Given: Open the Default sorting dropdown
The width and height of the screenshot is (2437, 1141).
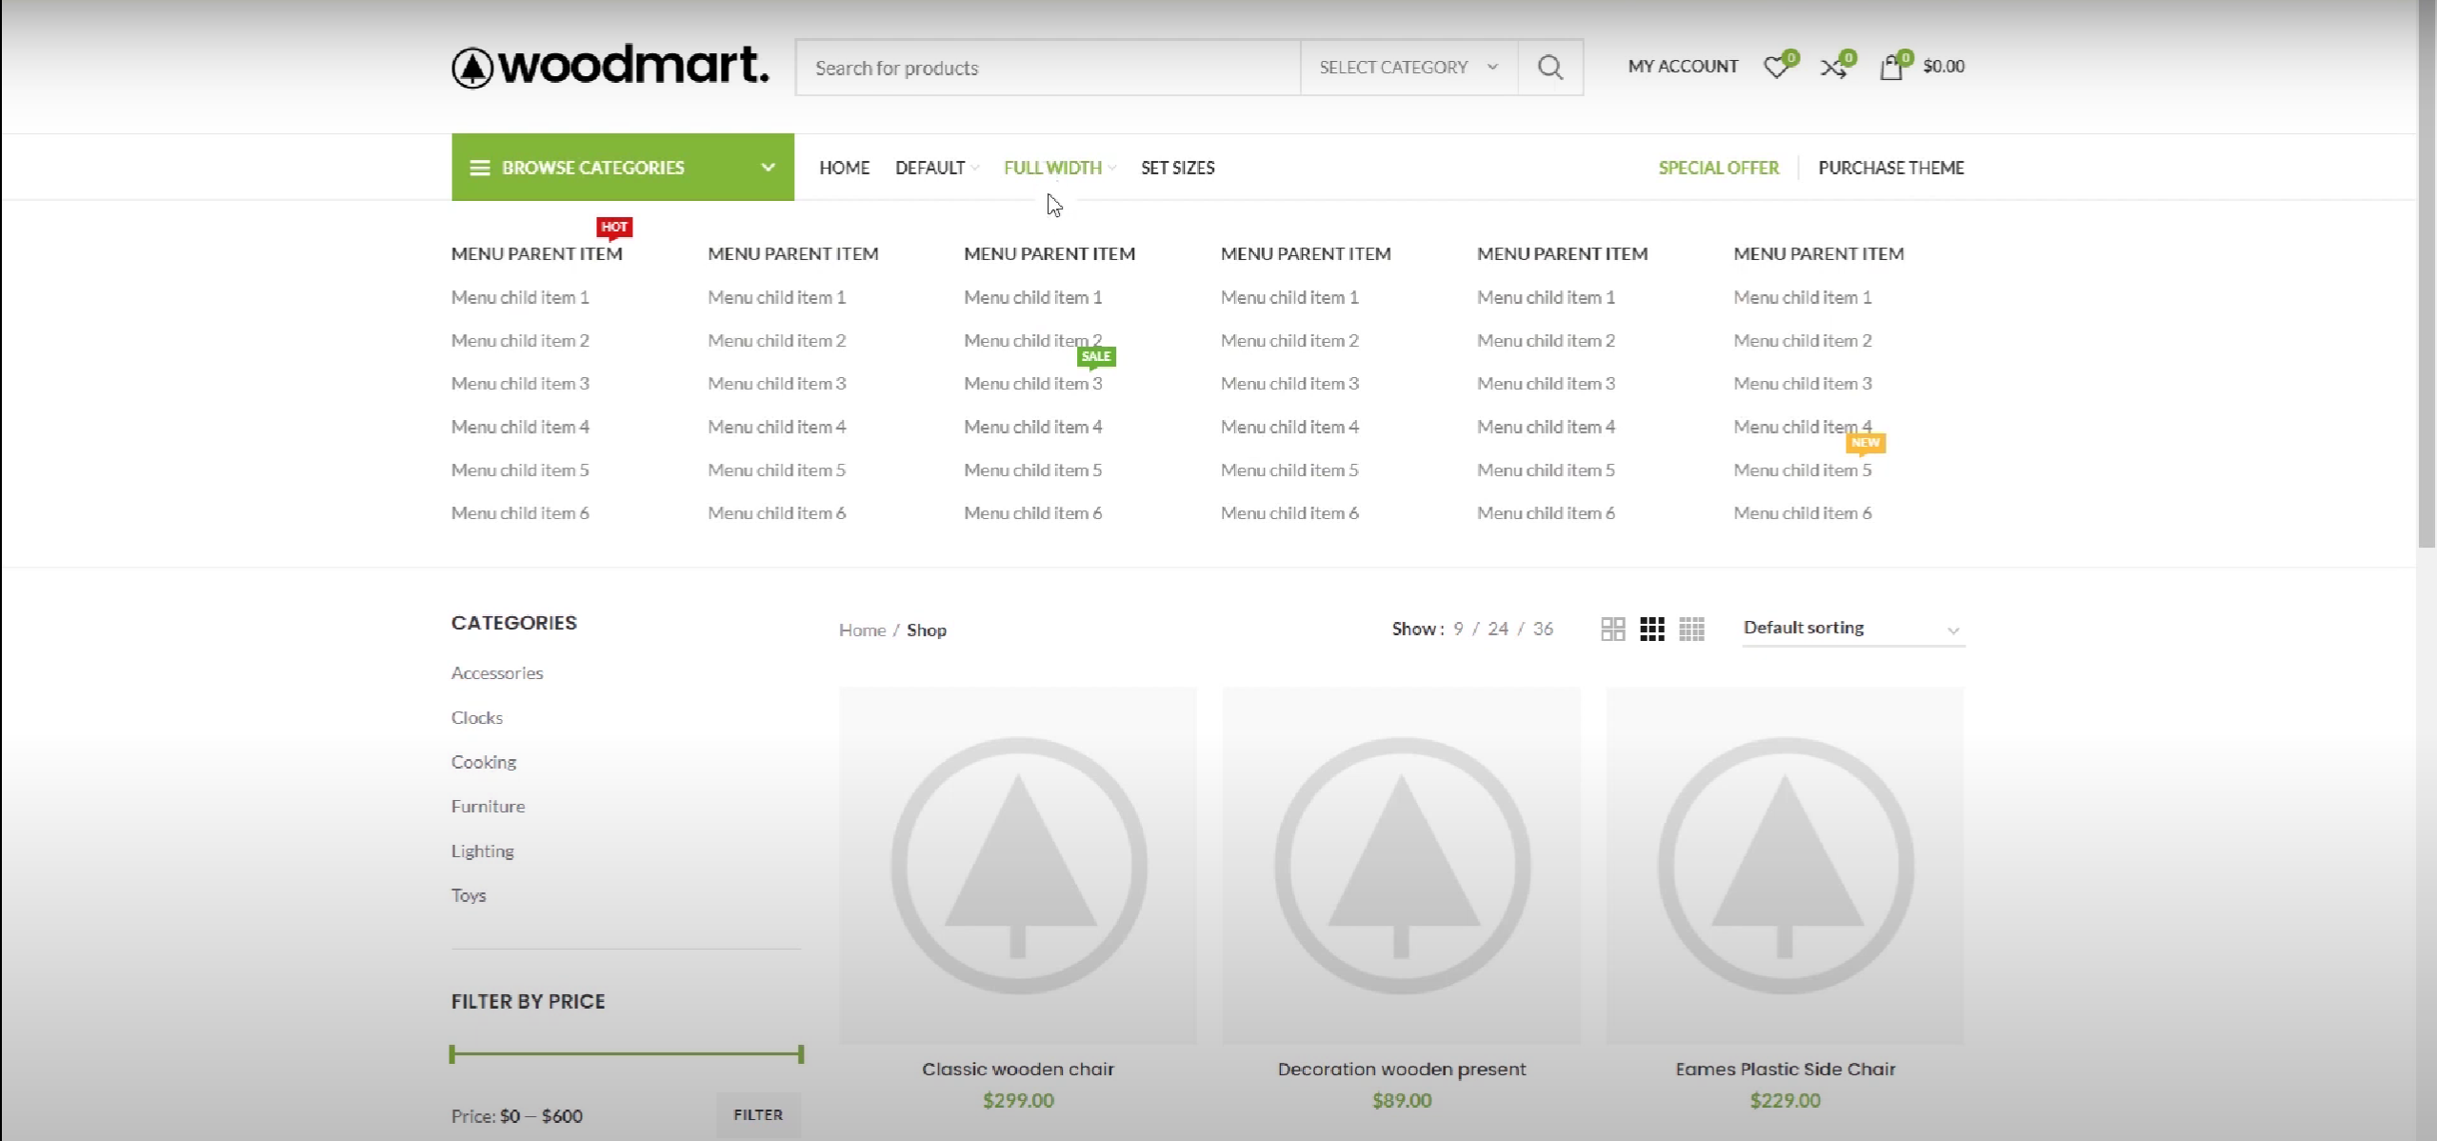Looking at the screenshot, I should [x=1850, y=629].
